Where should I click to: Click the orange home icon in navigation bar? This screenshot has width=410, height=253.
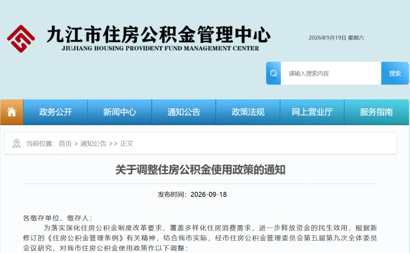pos(12,112)
